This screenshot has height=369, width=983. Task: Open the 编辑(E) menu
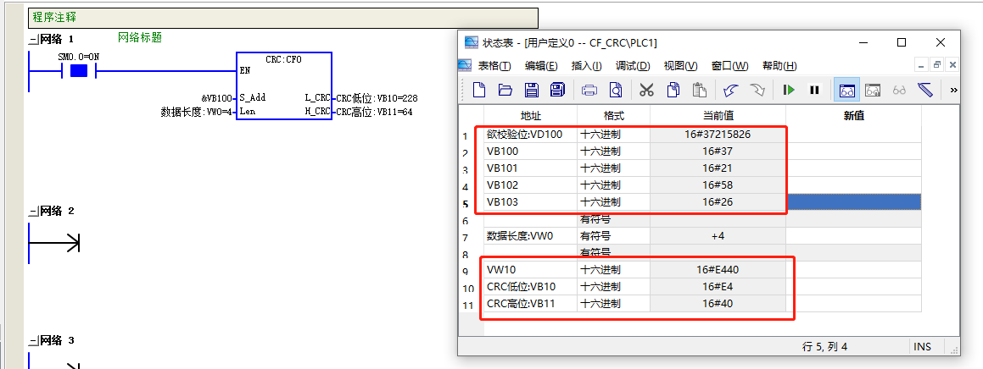[x=541, y=66]
